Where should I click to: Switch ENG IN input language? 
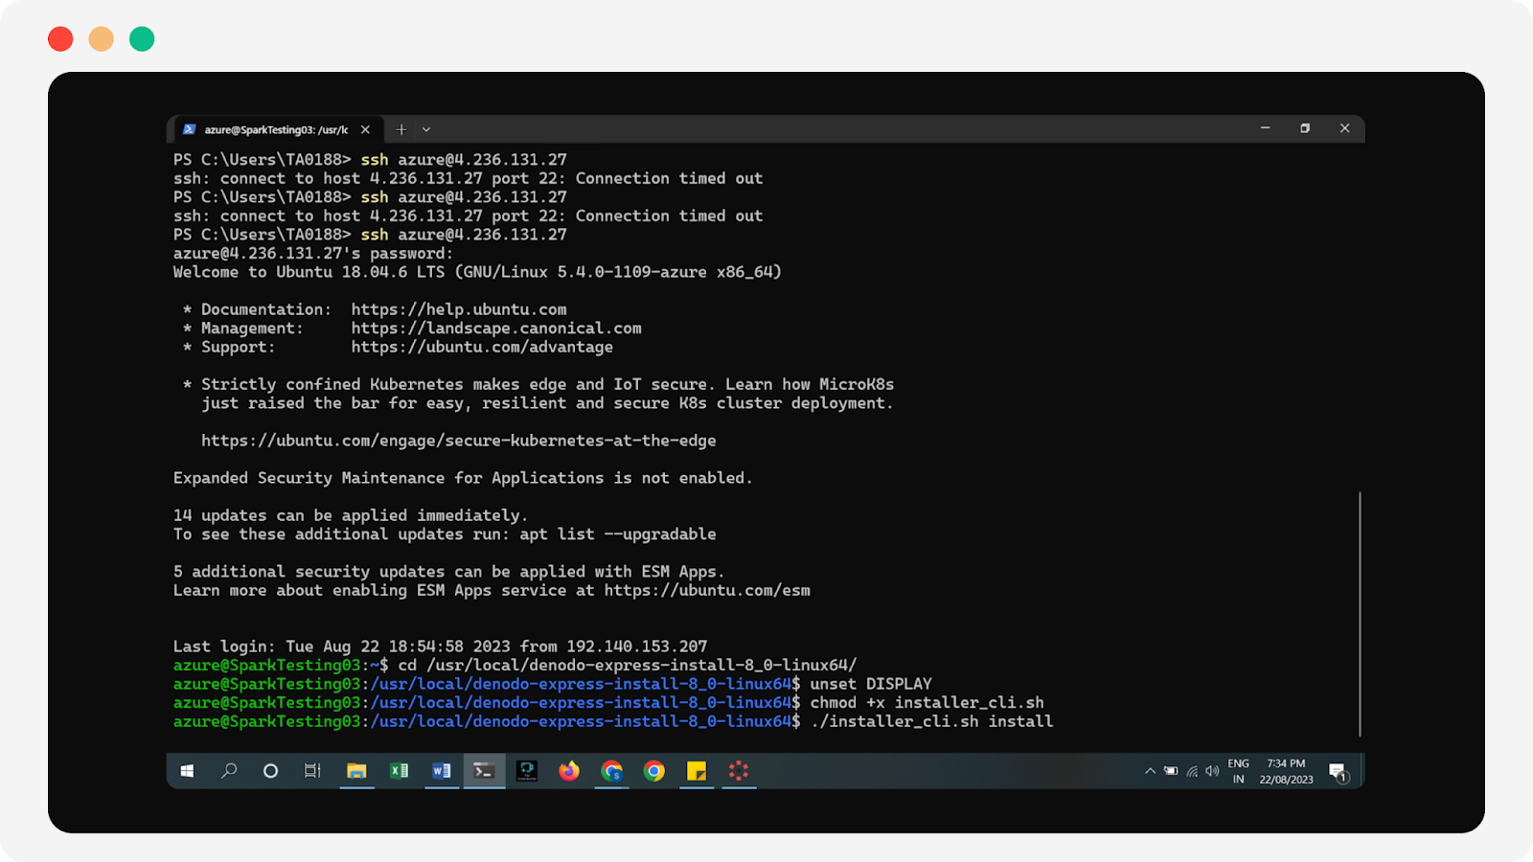[1239, 771]
